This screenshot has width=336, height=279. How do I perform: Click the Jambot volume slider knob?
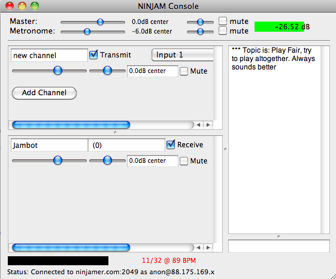click(57, 160)
